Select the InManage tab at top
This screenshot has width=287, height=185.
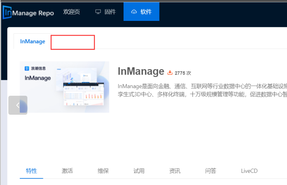[x=33, y=41]
